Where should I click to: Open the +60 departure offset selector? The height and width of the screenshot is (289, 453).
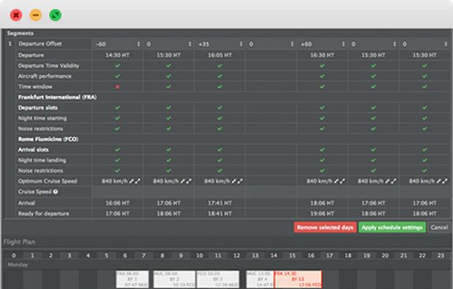pyautogui.click(x=323, y=44)
